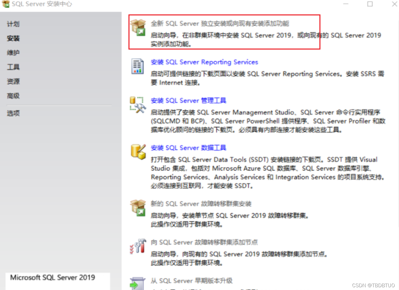399x290 pixels.
Task: Click 向 SQL Server 故障转移群集添加节点 link
Action: tap(204, 242)
